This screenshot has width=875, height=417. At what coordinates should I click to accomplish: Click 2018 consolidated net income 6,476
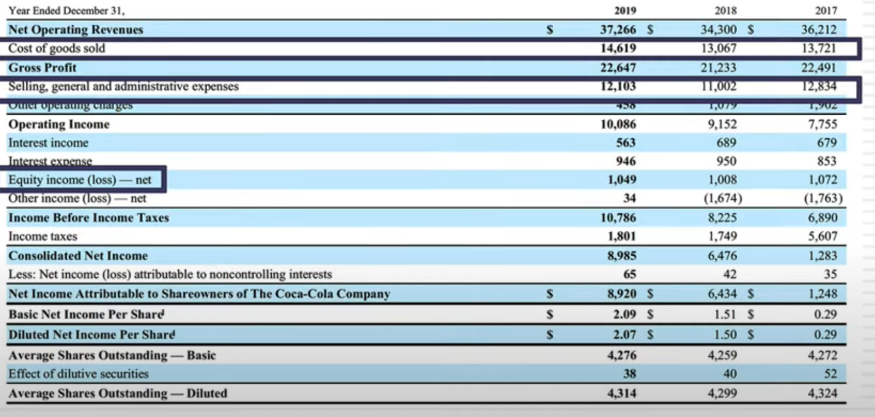[722, 256]
